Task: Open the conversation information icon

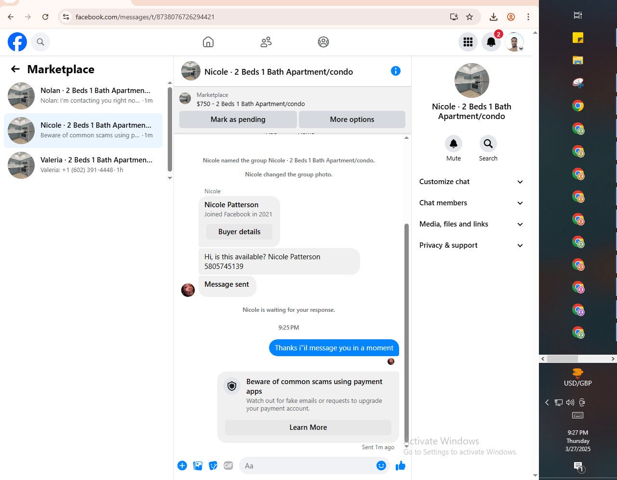Action: click(396, 71)
